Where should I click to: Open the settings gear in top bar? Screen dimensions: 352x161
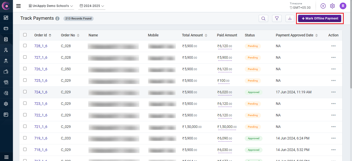332,6
